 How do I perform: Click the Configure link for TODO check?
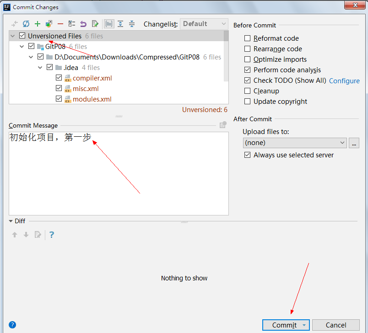click(344, 81)
